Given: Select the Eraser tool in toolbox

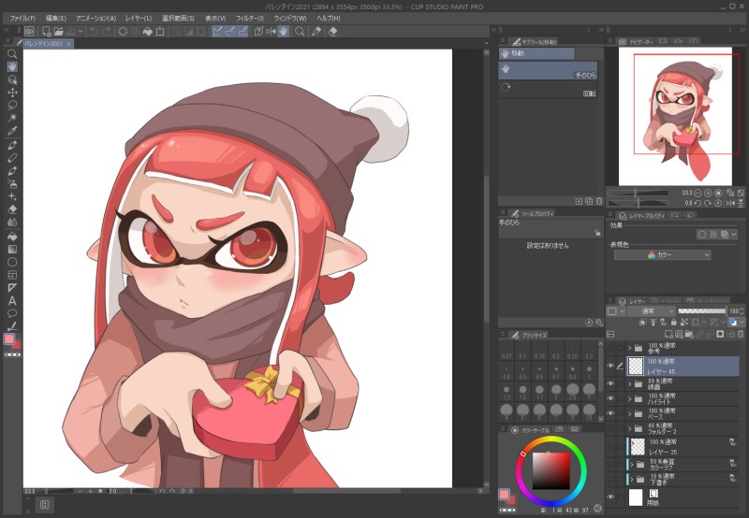Looking at the screenshot, I should pyautogui.click(x=12, y=209).
